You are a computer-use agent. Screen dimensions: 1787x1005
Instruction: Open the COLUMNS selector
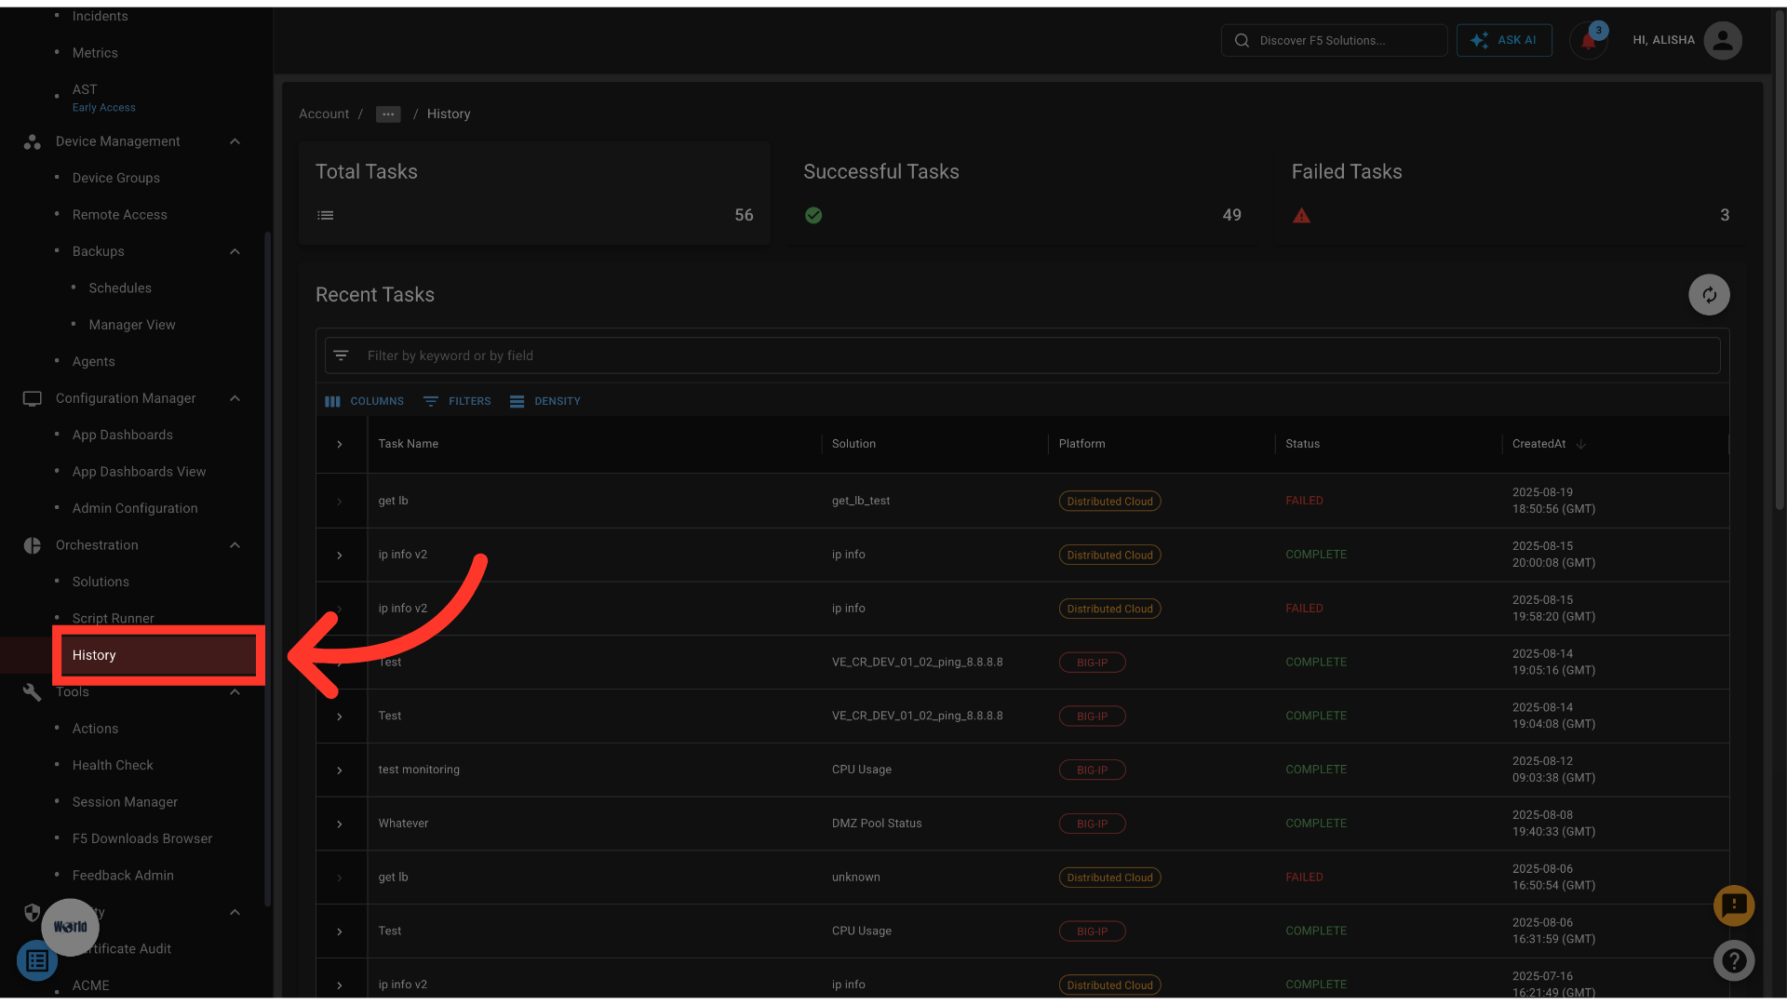point(365,401)
